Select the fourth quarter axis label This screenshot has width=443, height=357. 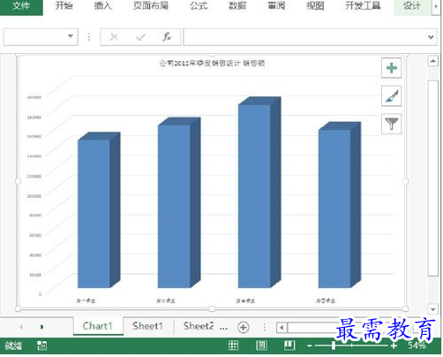[326, 300]
